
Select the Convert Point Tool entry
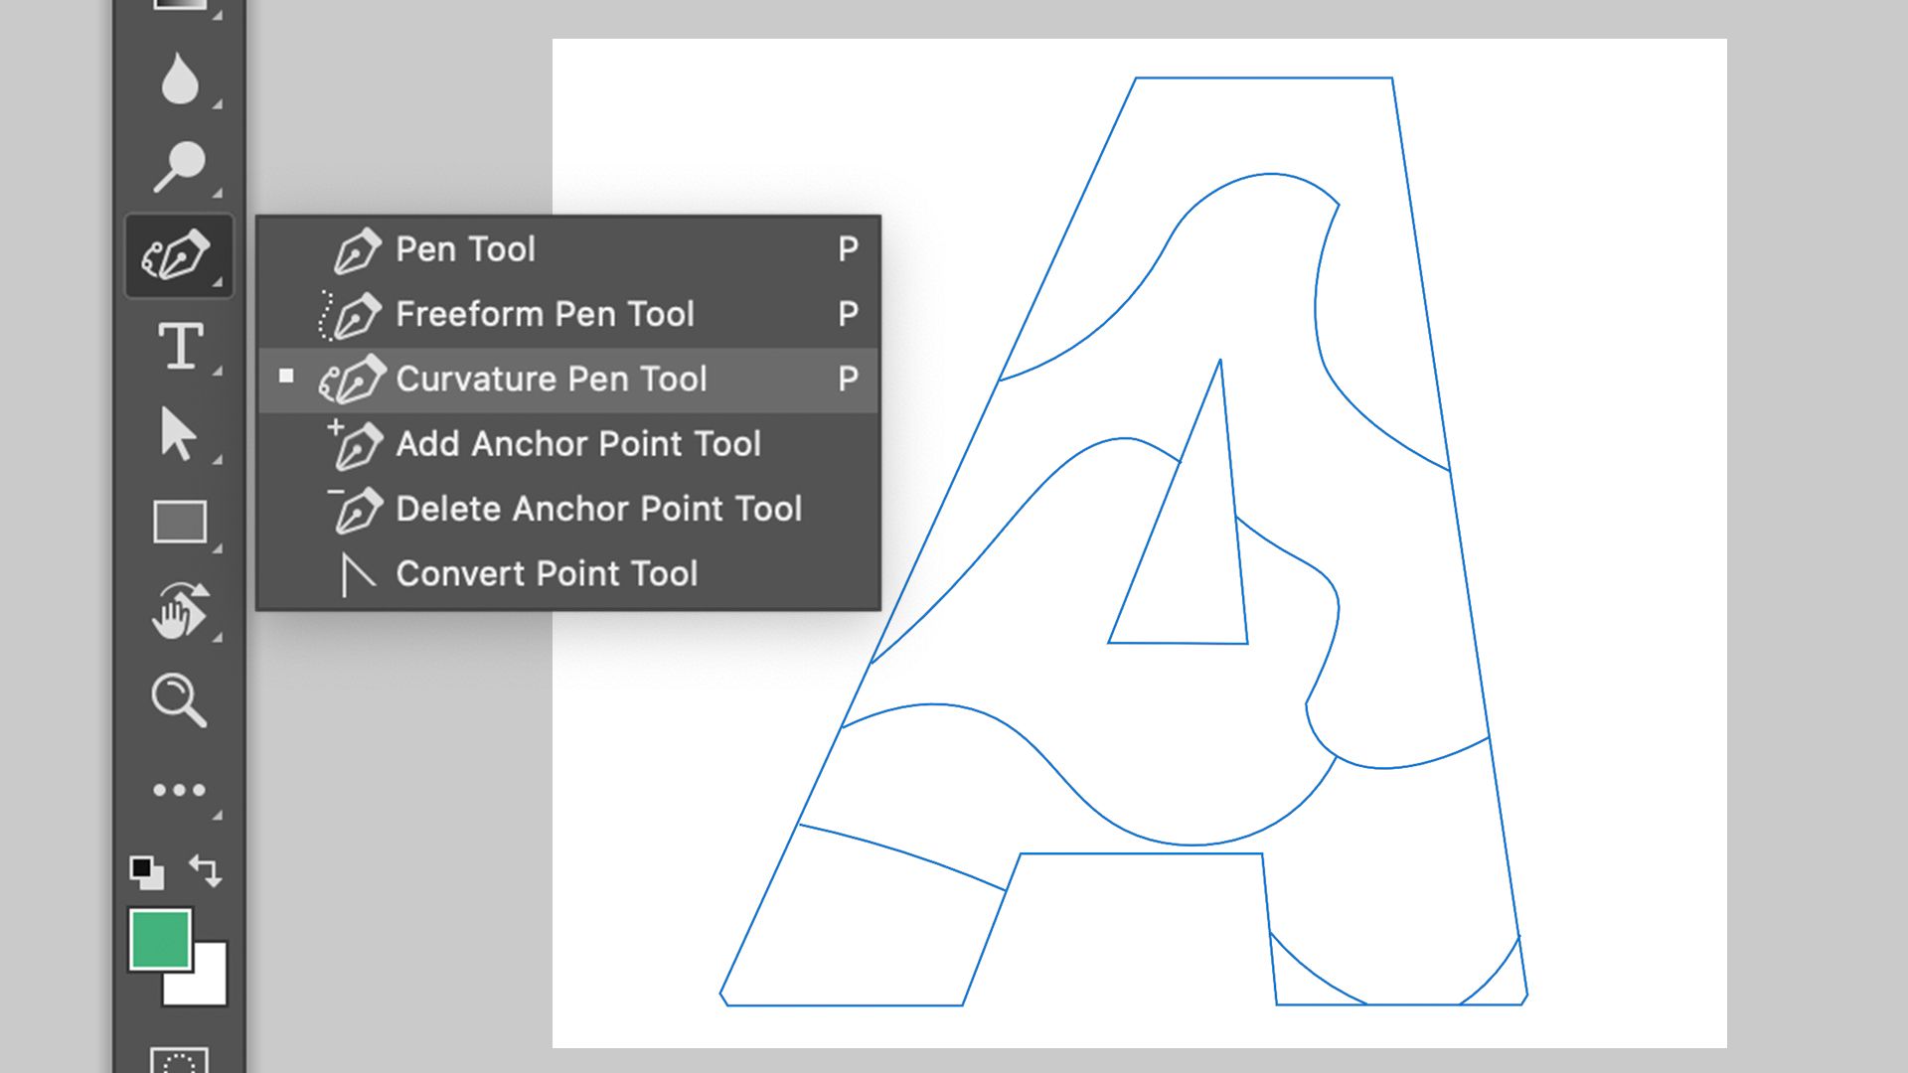coord(546,573)
